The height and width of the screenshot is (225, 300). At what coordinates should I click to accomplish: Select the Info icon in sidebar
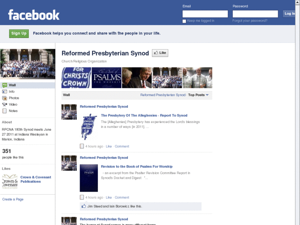[x=5, y=92]
